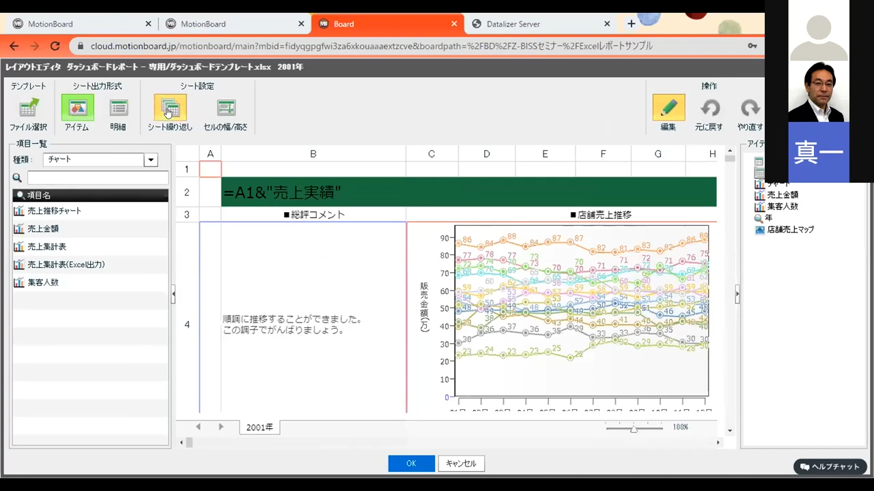Switch to first MotionBoard browser tab
Screen dimensions: 874x491
82,24
